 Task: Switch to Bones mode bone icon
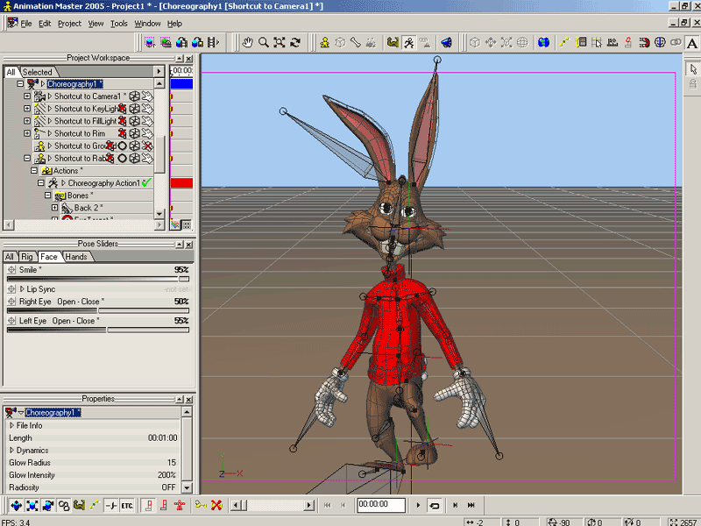[x=356, y=42]
